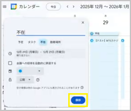Switch to the タスク tab
Viewport: 131px width, 111px height.
(32, 42)
